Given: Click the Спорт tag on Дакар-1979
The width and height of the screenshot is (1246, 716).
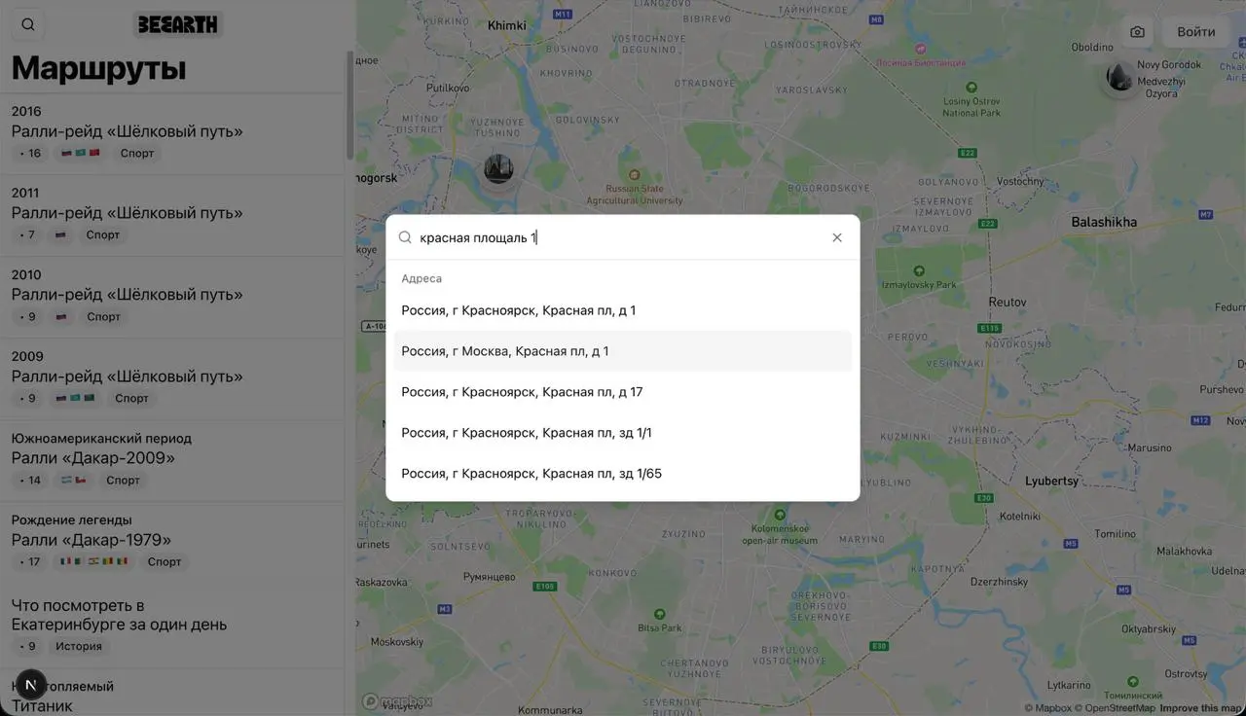Looking at the screenshot, I should pos(165,561).
